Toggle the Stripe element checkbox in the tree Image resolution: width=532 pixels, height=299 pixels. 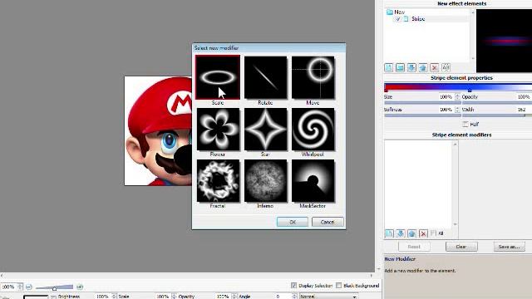[x=398, y=19]
